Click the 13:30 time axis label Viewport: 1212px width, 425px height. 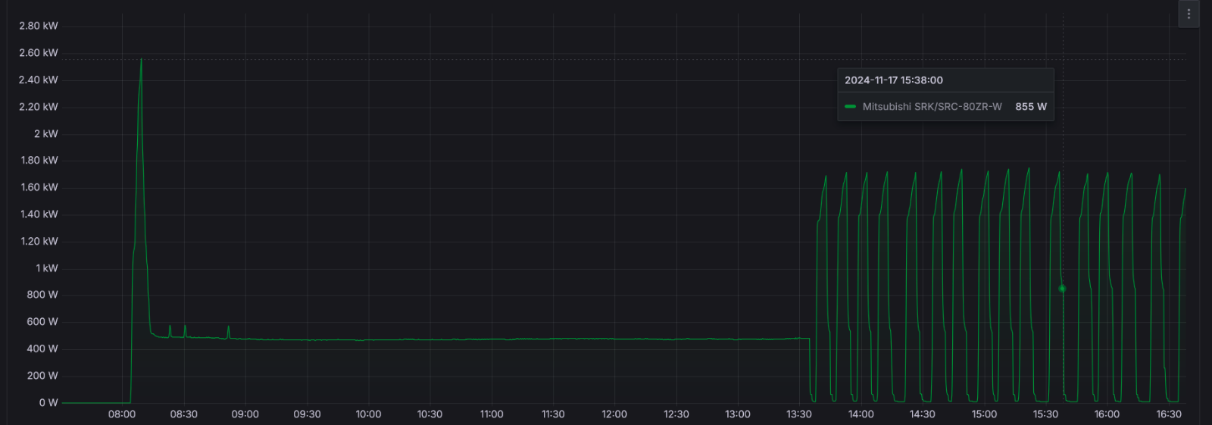coord(799,414)
